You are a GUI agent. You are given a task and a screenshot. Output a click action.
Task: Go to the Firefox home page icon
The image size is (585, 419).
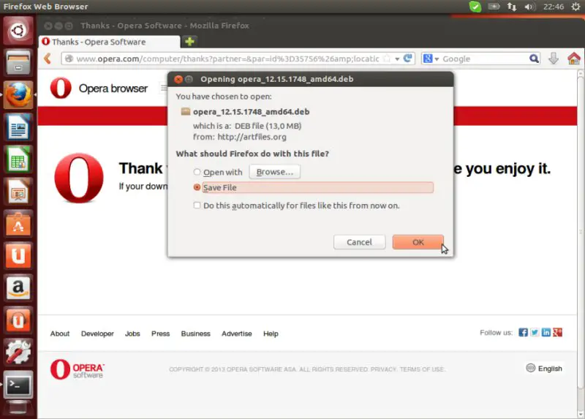tap(573, 58)
